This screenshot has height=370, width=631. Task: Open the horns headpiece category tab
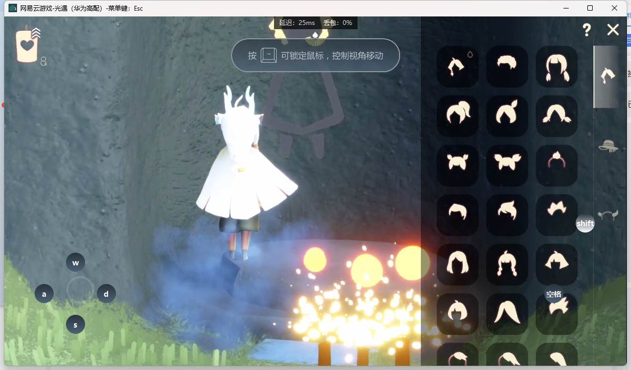pyautogui.click(x=608, y=216)
